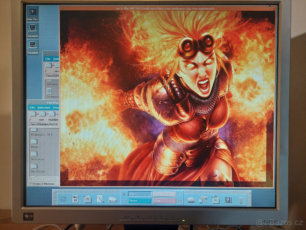The image size is (306, 230).
Task: Click the 'HUDBA' folder in the path bar
Action: coord(52,114)
